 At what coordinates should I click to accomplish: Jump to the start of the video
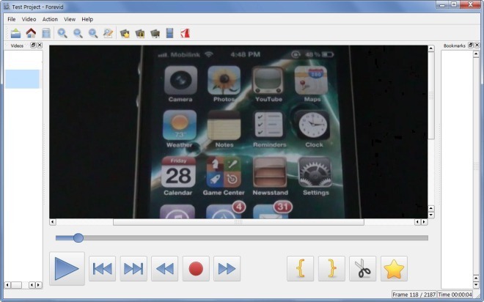click(102, 269)
